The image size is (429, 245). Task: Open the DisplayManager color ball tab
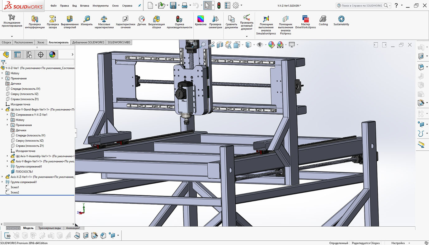pyautogui.click(x=52, y=55)
